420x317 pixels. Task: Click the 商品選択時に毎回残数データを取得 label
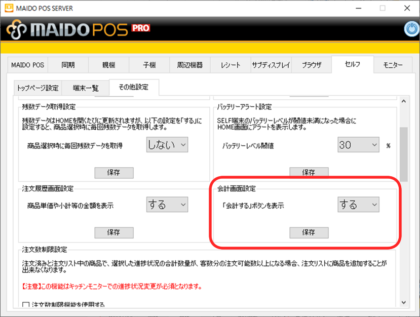click(x=75, y=146)
